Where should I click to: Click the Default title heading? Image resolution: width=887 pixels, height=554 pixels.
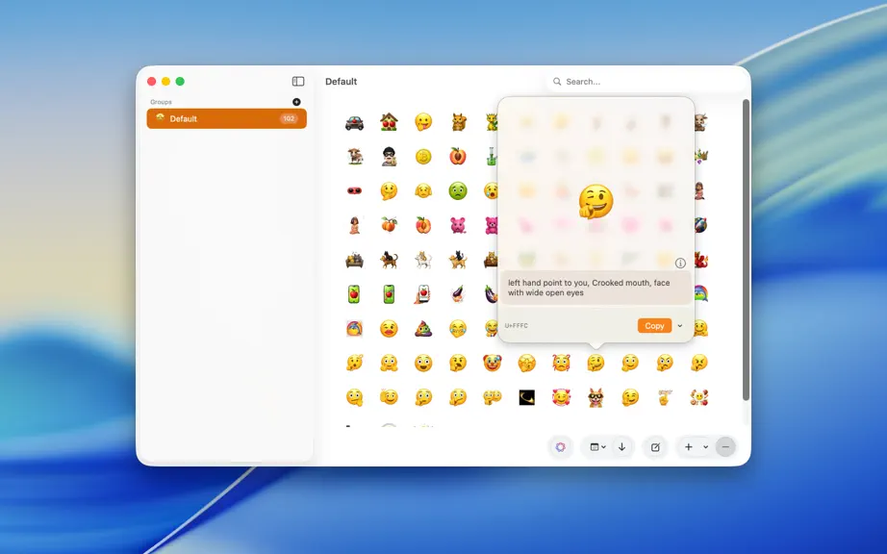[x=342, y=82]
